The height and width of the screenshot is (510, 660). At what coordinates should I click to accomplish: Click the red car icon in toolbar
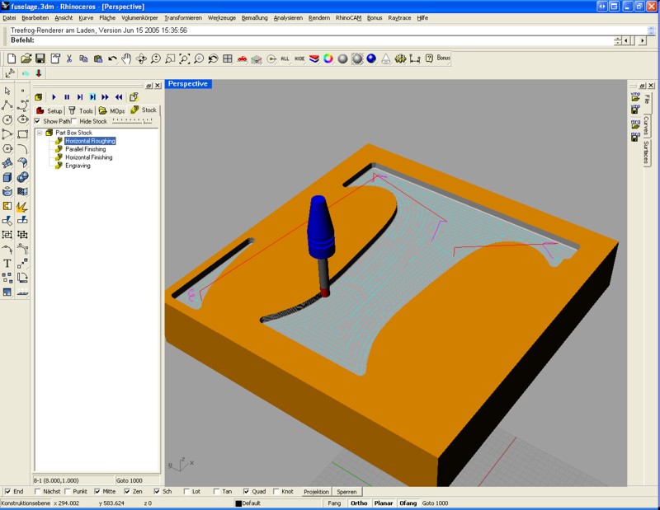point(242,58)
